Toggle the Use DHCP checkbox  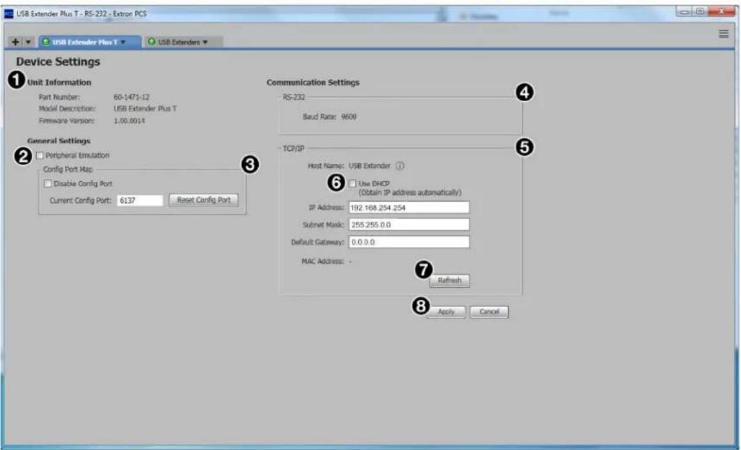tap(352, 183)
